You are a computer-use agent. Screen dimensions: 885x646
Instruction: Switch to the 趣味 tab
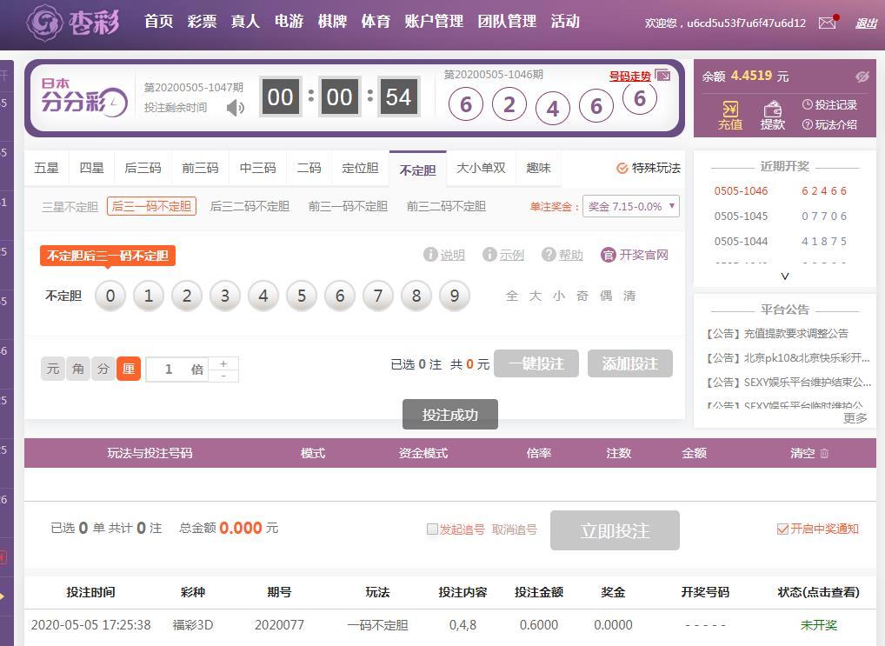(538, 169)
